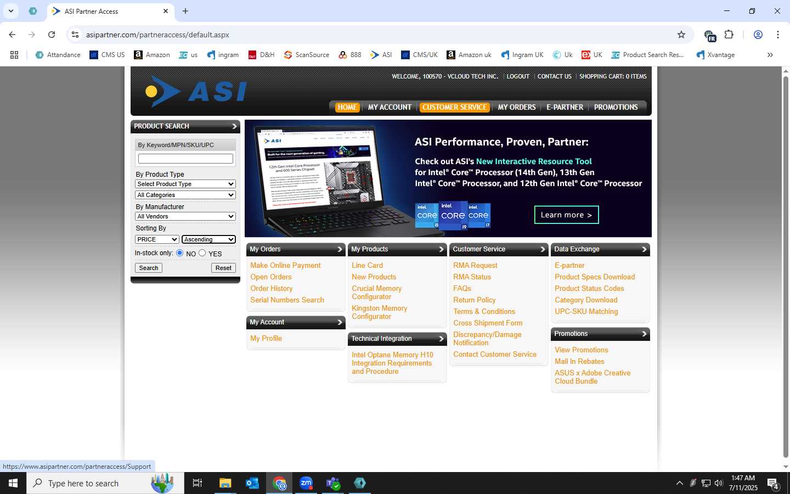This screenshot has width=790, height=494.
Task: Open the Ascending sort order dropdown
Action: tap(209, 239)
